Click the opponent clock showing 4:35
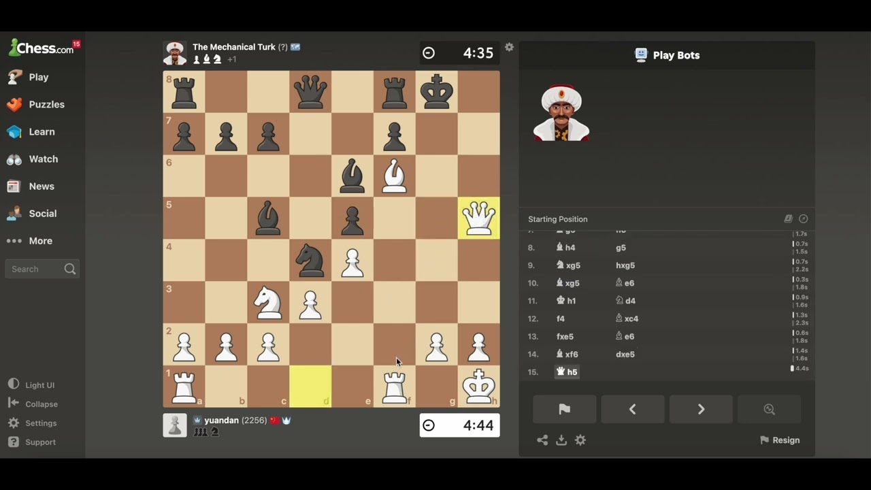 coord(459,53)
